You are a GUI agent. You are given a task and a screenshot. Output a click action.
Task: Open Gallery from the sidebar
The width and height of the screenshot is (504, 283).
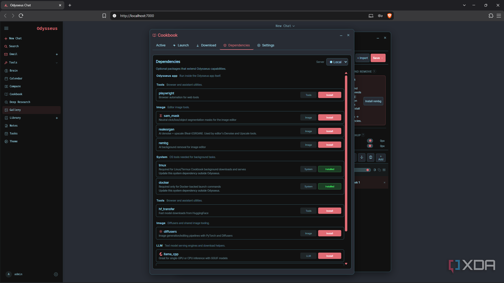pyautogui.click(x=31, y=110)
